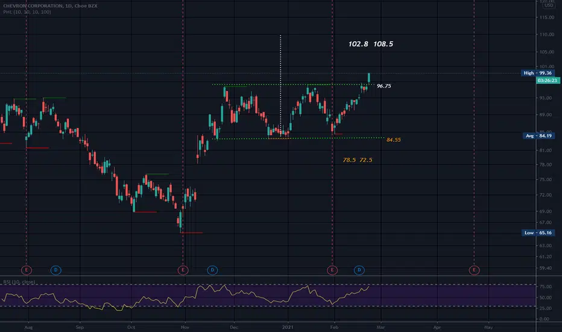Select the dividend D marker in February
Image resolution: width=562 pixels, height=332 pixels.
[359, 270]
